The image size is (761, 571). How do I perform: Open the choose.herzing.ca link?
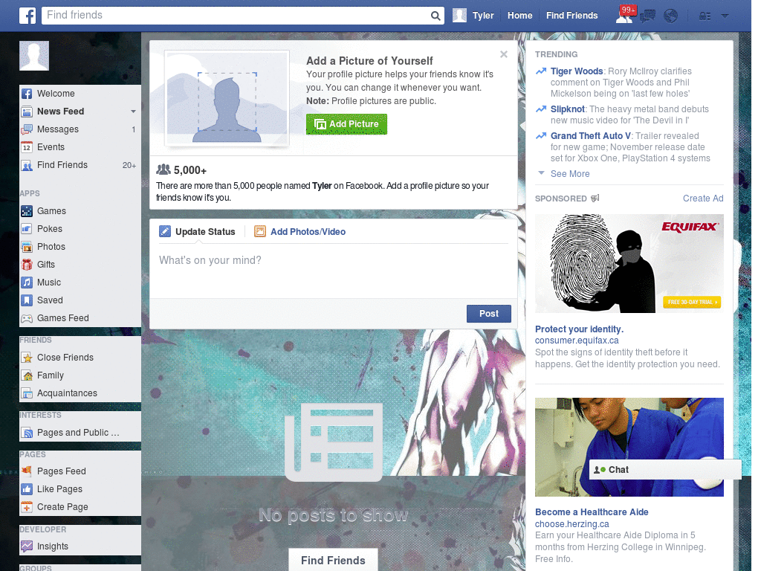(571, 524)
